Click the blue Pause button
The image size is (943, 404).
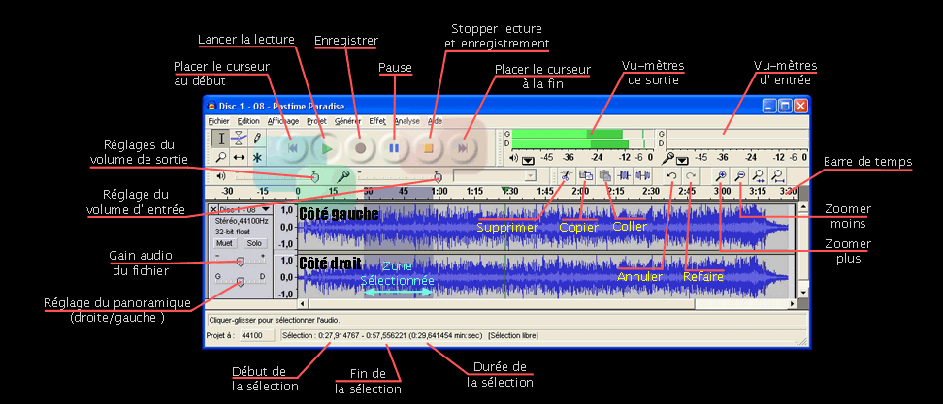click(394, 147)
